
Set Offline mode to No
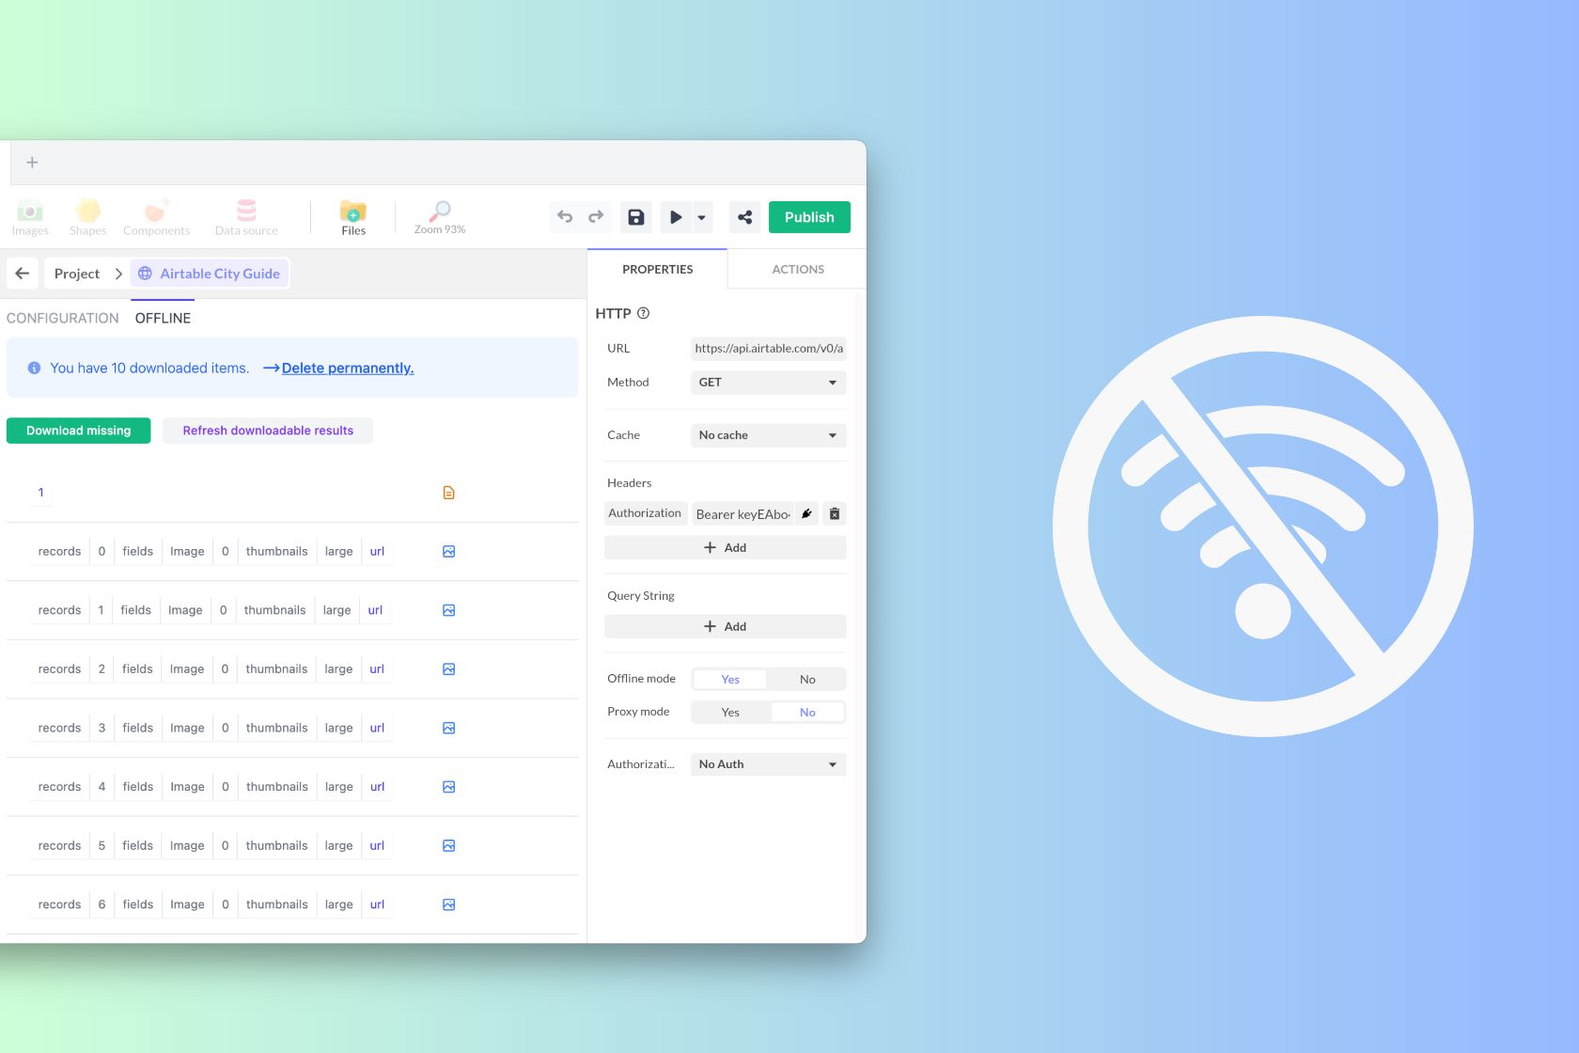pyautogui.click(x=806, y=679)
